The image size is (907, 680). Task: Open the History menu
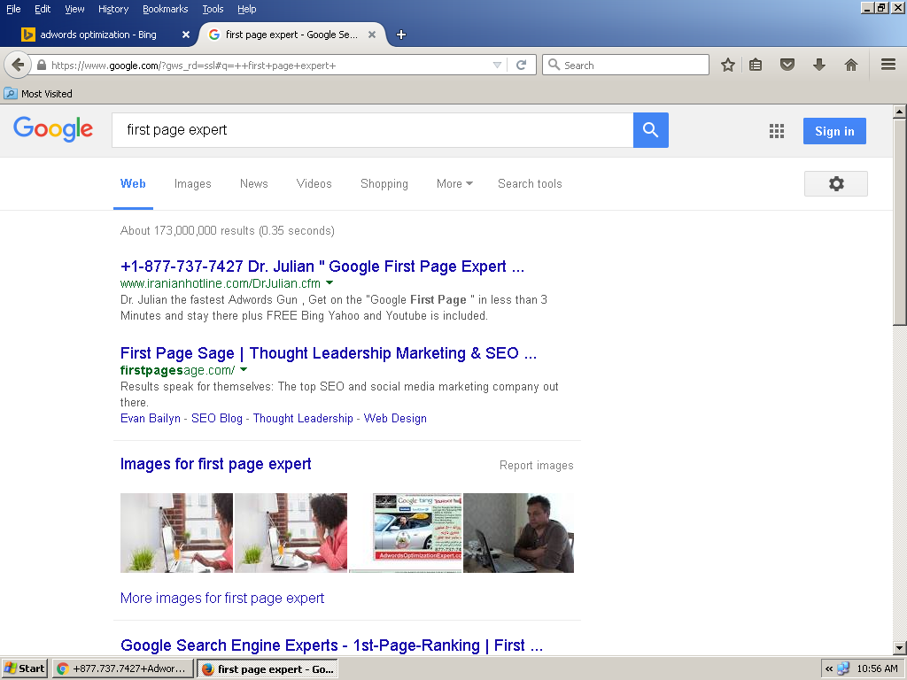113,9
